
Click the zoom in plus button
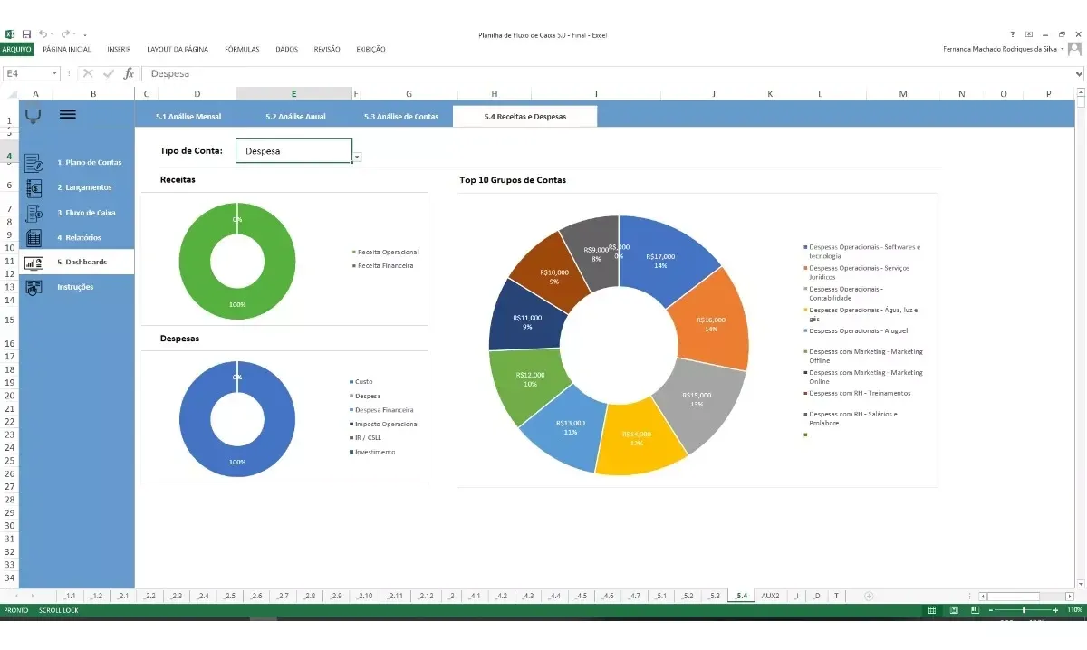[1057, 611]
